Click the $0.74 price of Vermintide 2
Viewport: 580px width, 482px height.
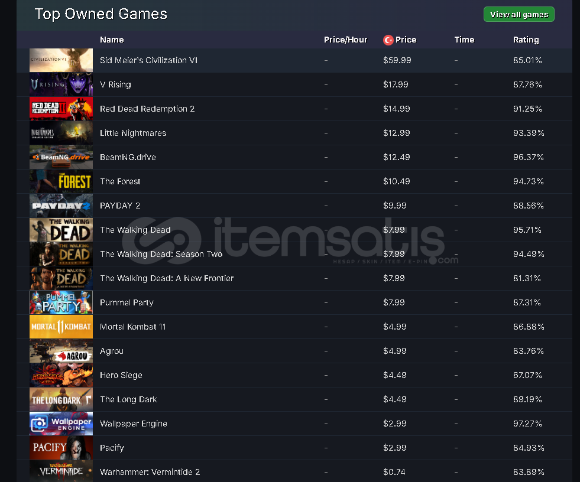tap(394, 472)
